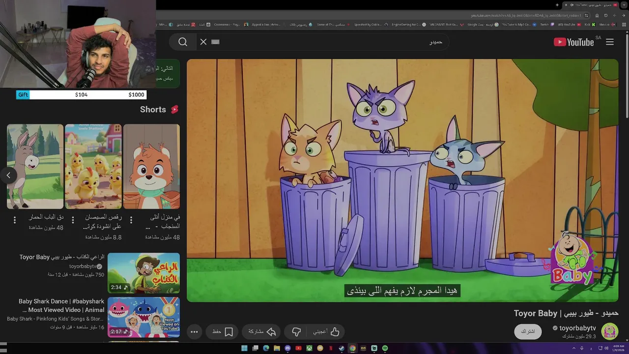
Task: Open the Appeal a Ban bookmark
Action: [x=268, y=24]
